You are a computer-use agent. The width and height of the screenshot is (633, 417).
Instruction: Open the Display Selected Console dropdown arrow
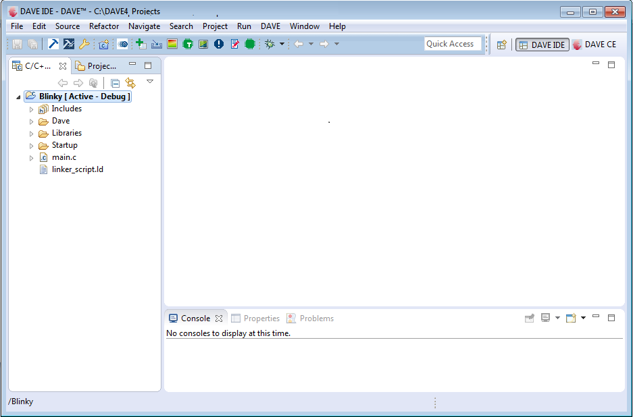point(557,318)
